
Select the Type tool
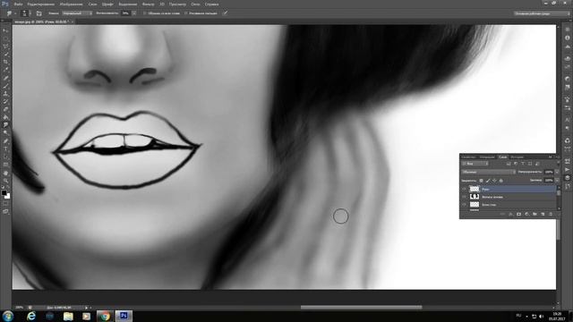pos(5,149)
